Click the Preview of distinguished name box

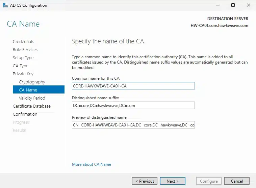click(x=133, y=125)
